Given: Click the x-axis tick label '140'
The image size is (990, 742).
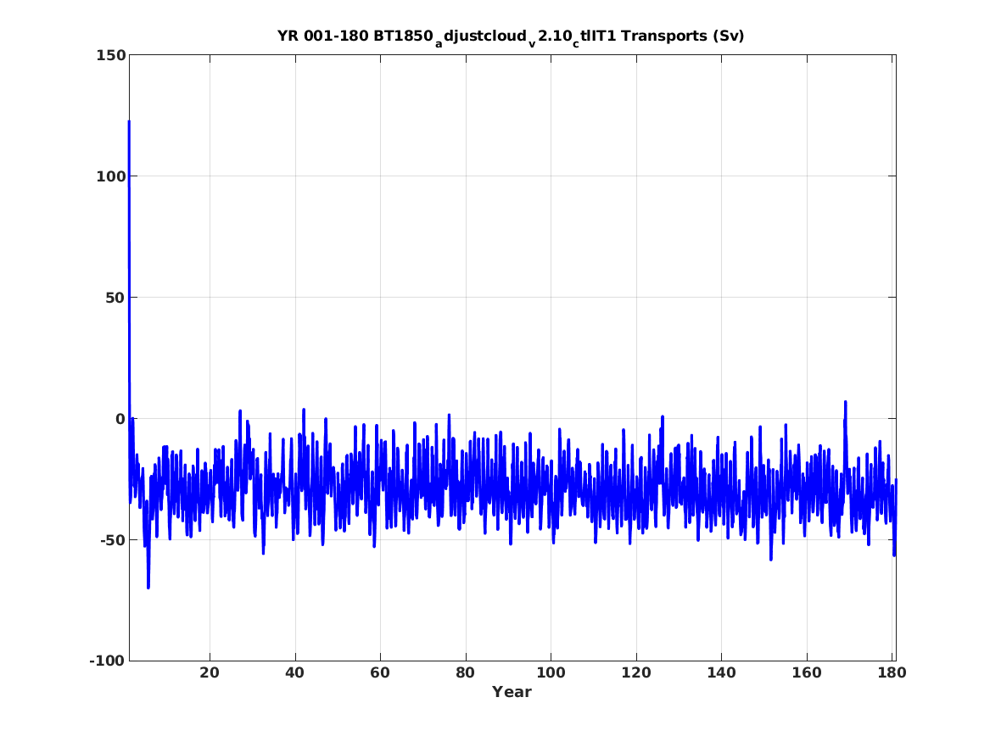Looking at the screenshot, I should [x=722, y=673].
